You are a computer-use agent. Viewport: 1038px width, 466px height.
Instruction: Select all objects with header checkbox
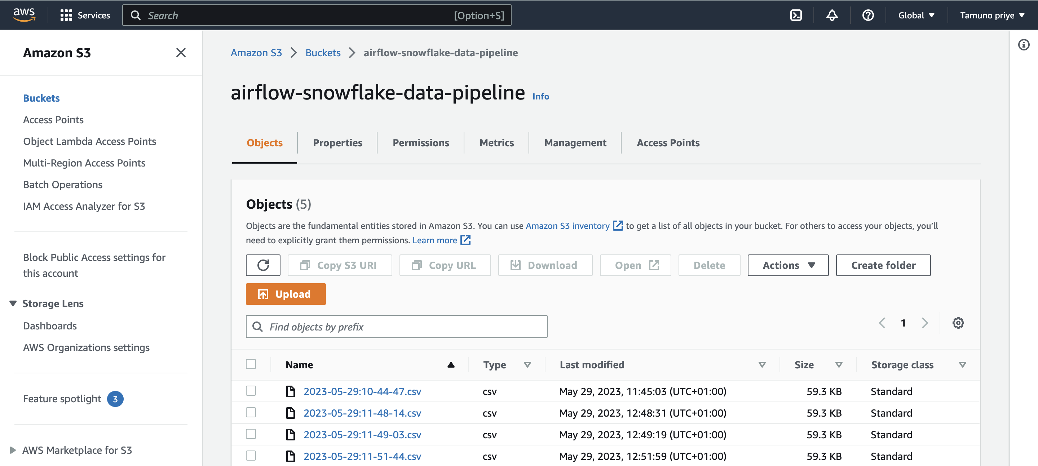pyautogui.click(x=251, y=364)
